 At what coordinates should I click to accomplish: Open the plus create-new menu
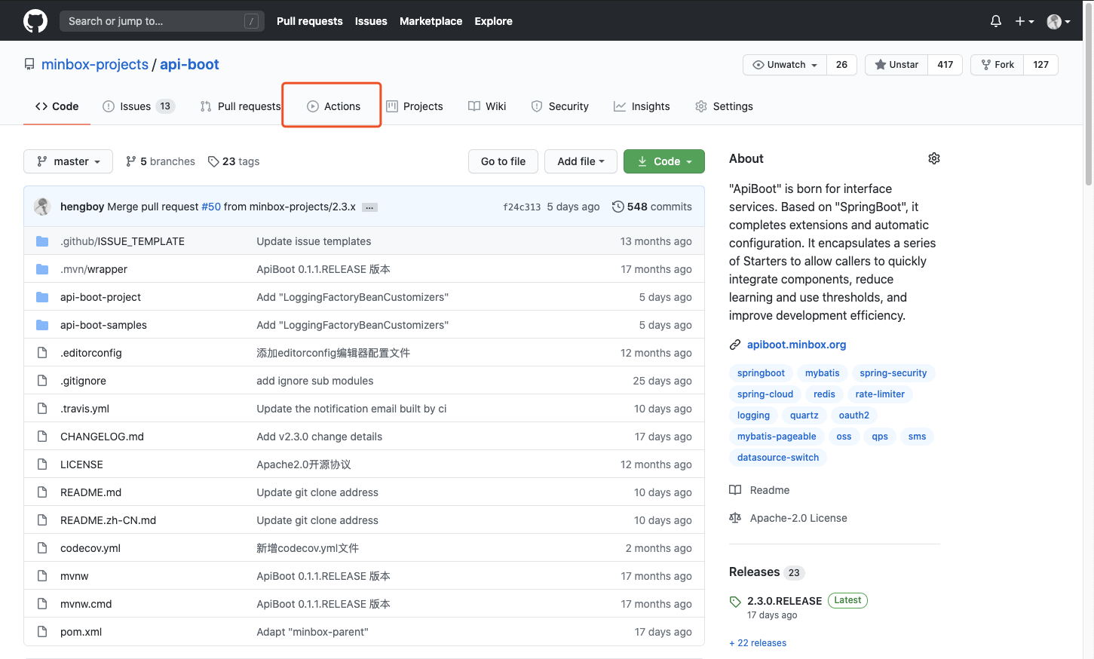1024,21
